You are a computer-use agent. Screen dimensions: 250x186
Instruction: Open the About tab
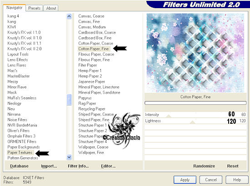click(x=51, y=8)
